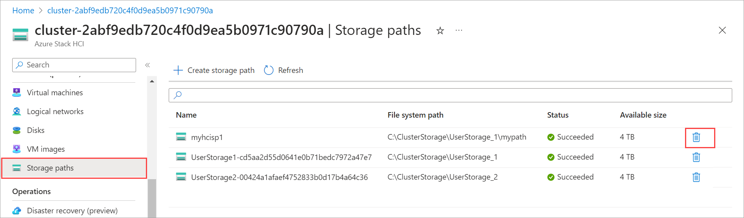Select Storage paths in sidebar

(x=50, y=168)
